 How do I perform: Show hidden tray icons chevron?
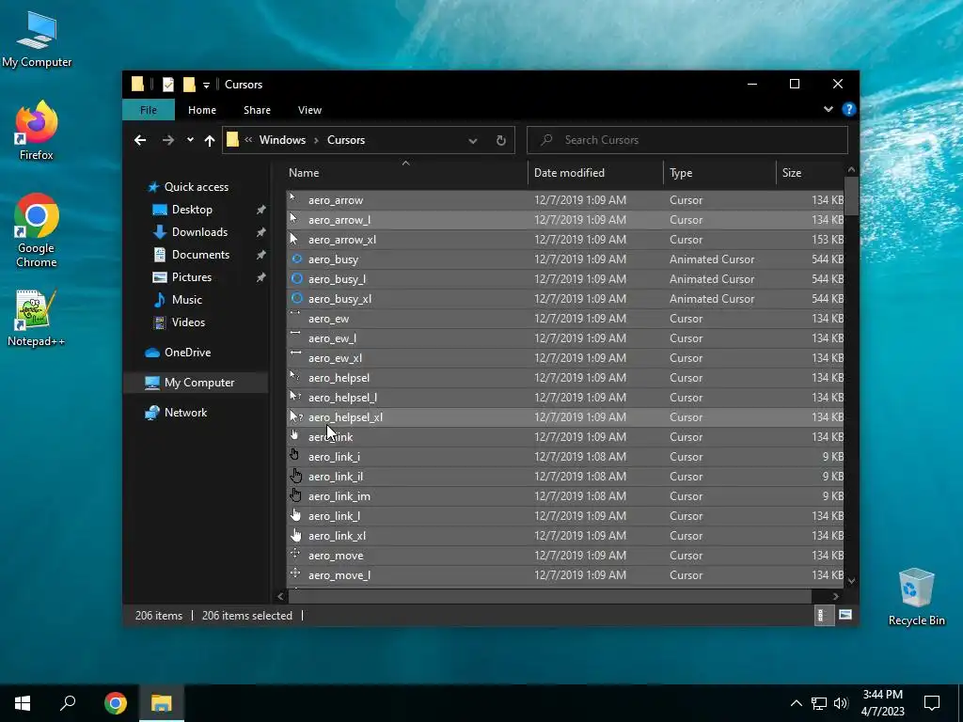click(x=796, y=703)
